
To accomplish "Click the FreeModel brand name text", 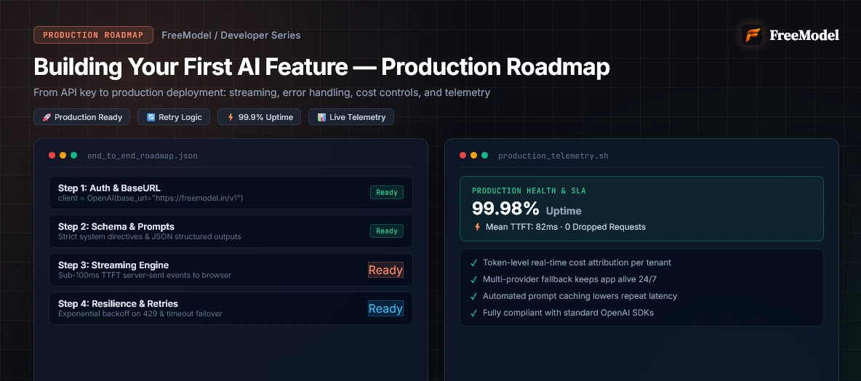I will click(804, 35).
